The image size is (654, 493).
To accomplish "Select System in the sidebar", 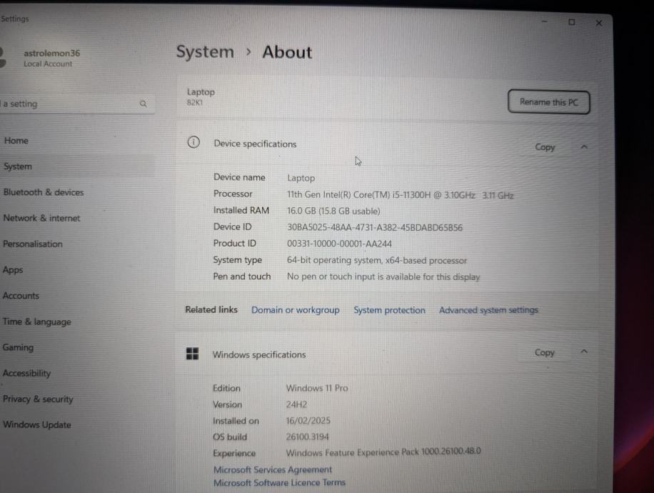I will 18,166.
